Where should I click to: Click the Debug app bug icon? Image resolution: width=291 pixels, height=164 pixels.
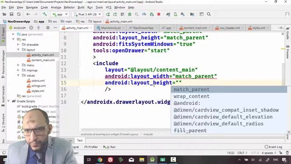pos(130,14)
